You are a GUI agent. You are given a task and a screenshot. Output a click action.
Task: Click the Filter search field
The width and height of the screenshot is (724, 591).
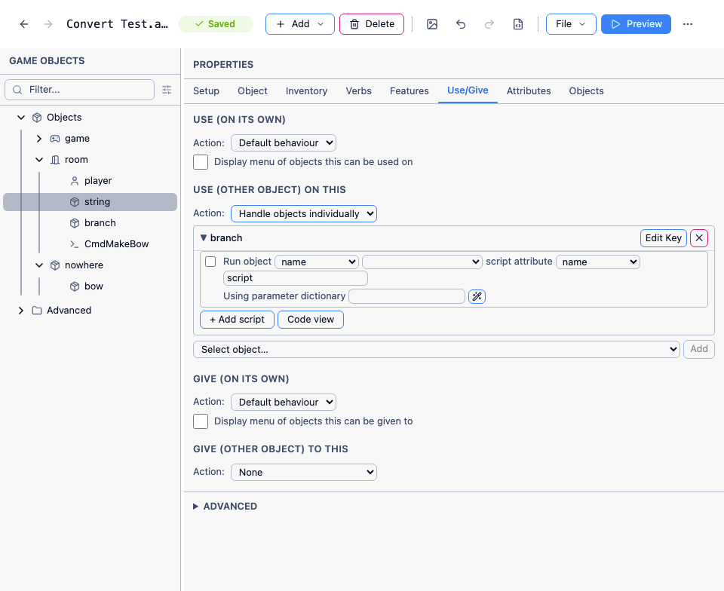[x=79, y=90]
